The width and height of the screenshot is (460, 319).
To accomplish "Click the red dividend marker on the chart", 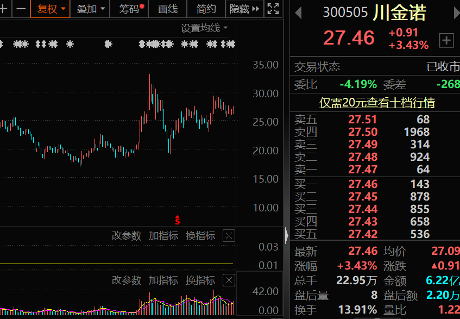I will tap(177, 220).
